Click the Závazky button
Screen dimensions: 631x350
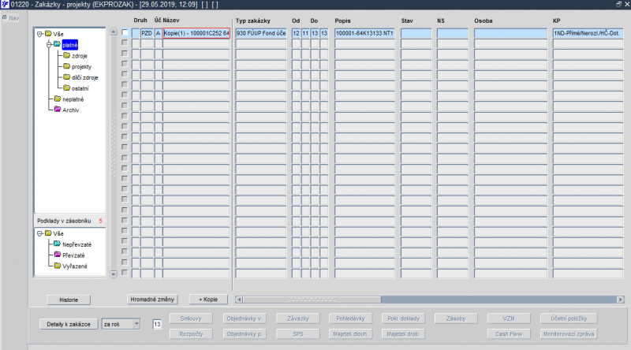298,318
